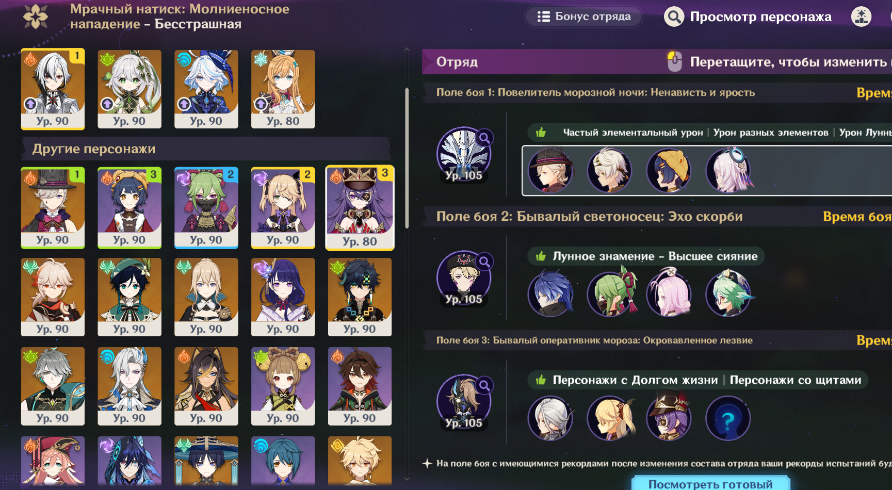Inspect battlefield 1 boss magnifier icon
Screen dimensions: 892x490
(484, 138)
